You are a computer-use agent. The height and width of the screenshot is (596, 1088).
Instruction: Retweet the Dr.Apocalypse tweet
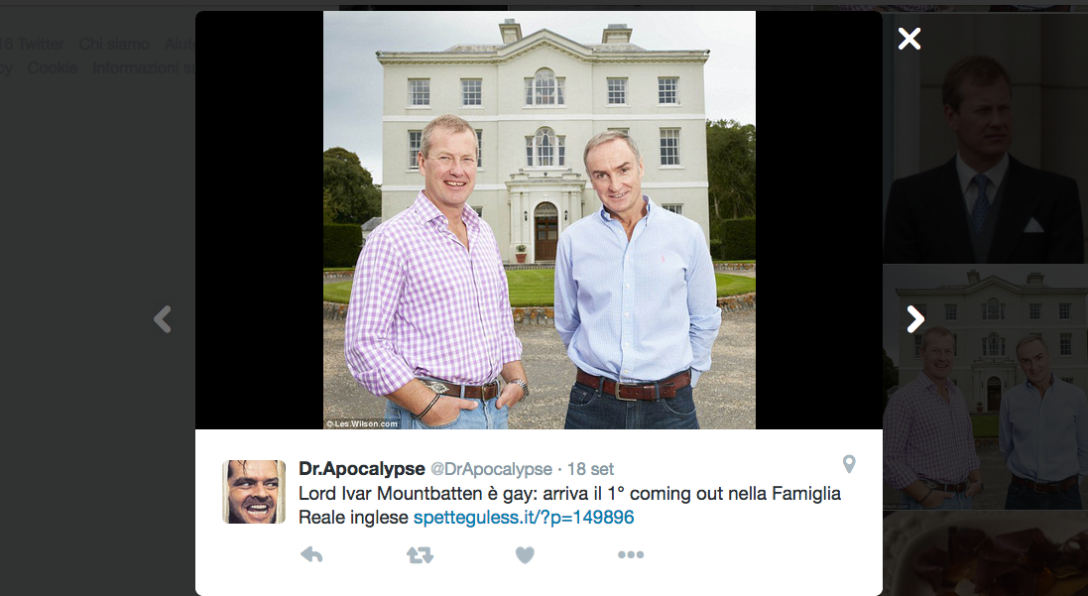(420, 554)
